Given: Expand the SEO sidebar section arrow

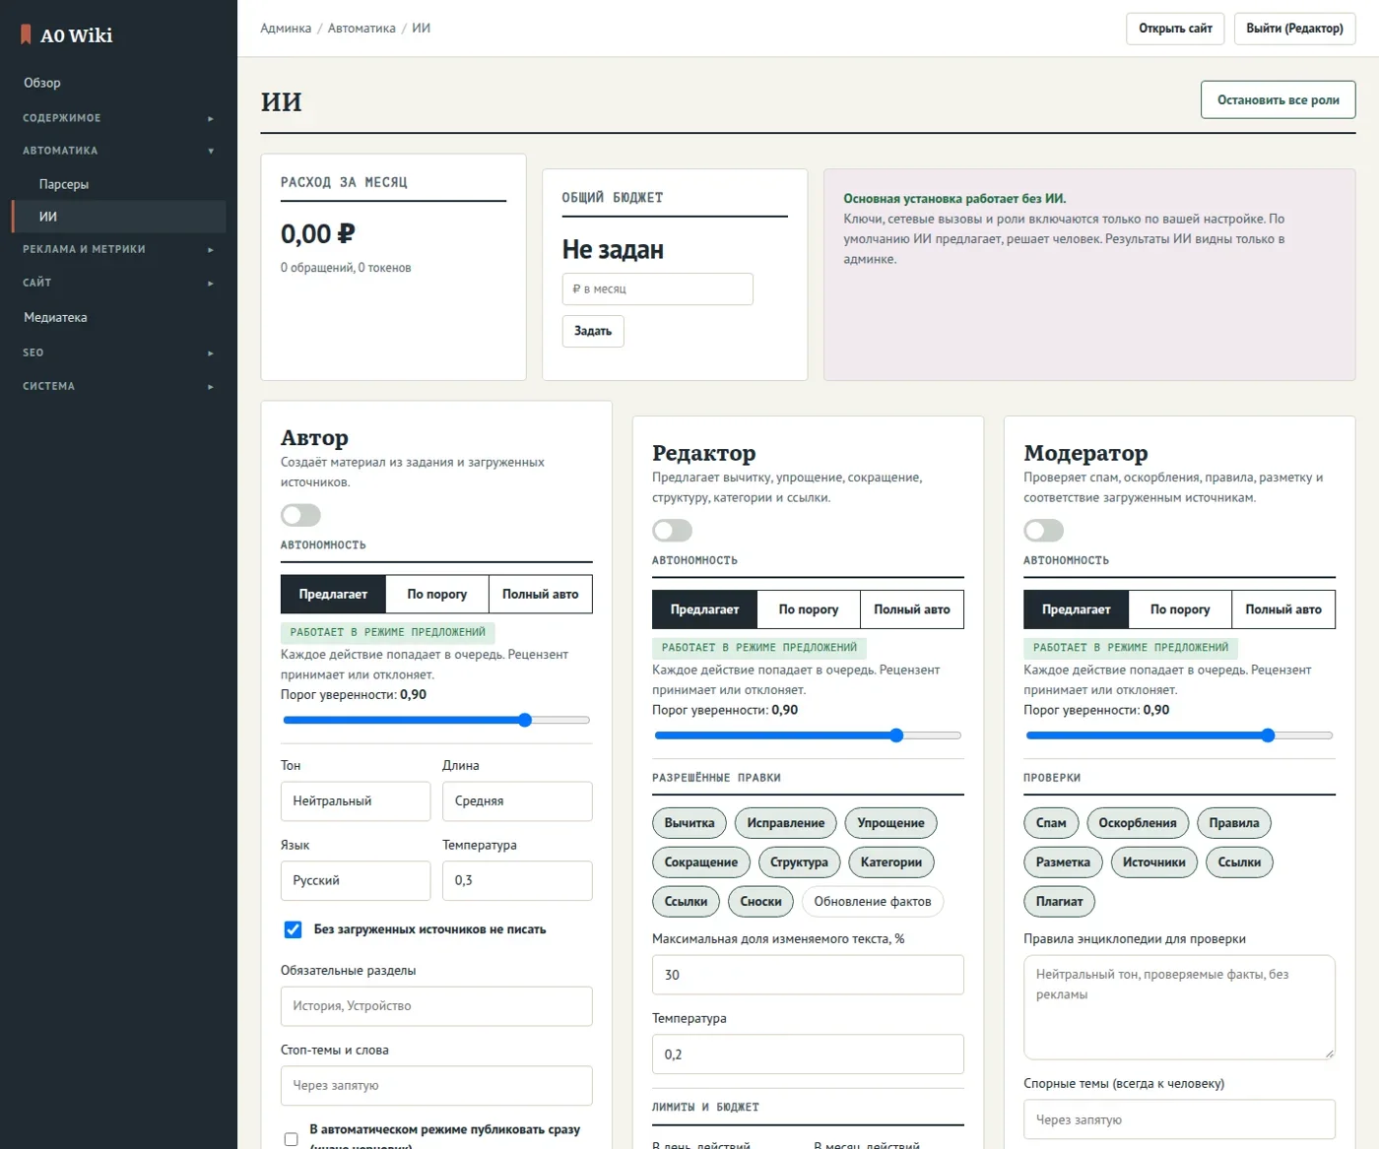Looking at the screenshot, I should [x=211, y=352].
